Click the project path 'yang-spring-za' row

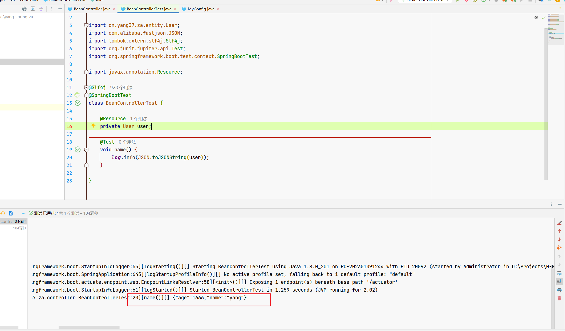pyautogui.click(x=17, y=17)
